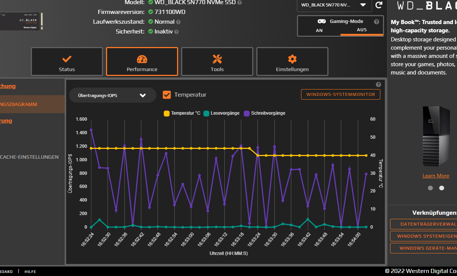
Task: Open Cache-Einstellungen sidebar item
Action: pyautogui.click(x=29, y=157)
